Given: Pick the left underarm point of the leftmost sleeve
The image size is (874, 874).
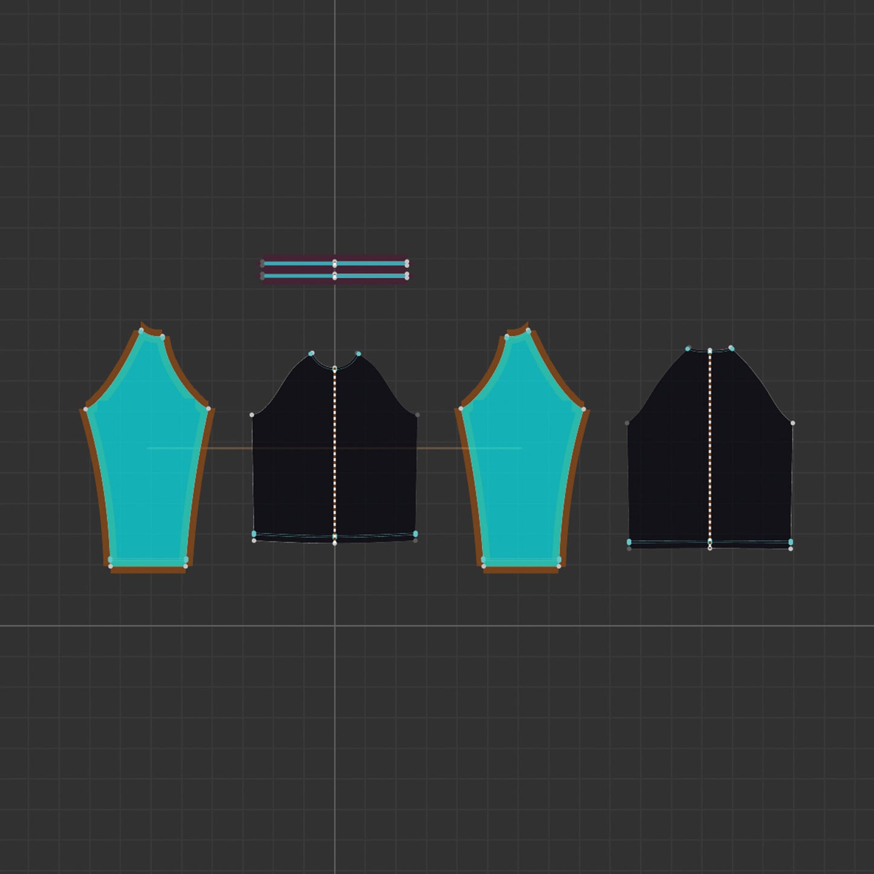Looking at the screenshot, I should click(85, 409).
